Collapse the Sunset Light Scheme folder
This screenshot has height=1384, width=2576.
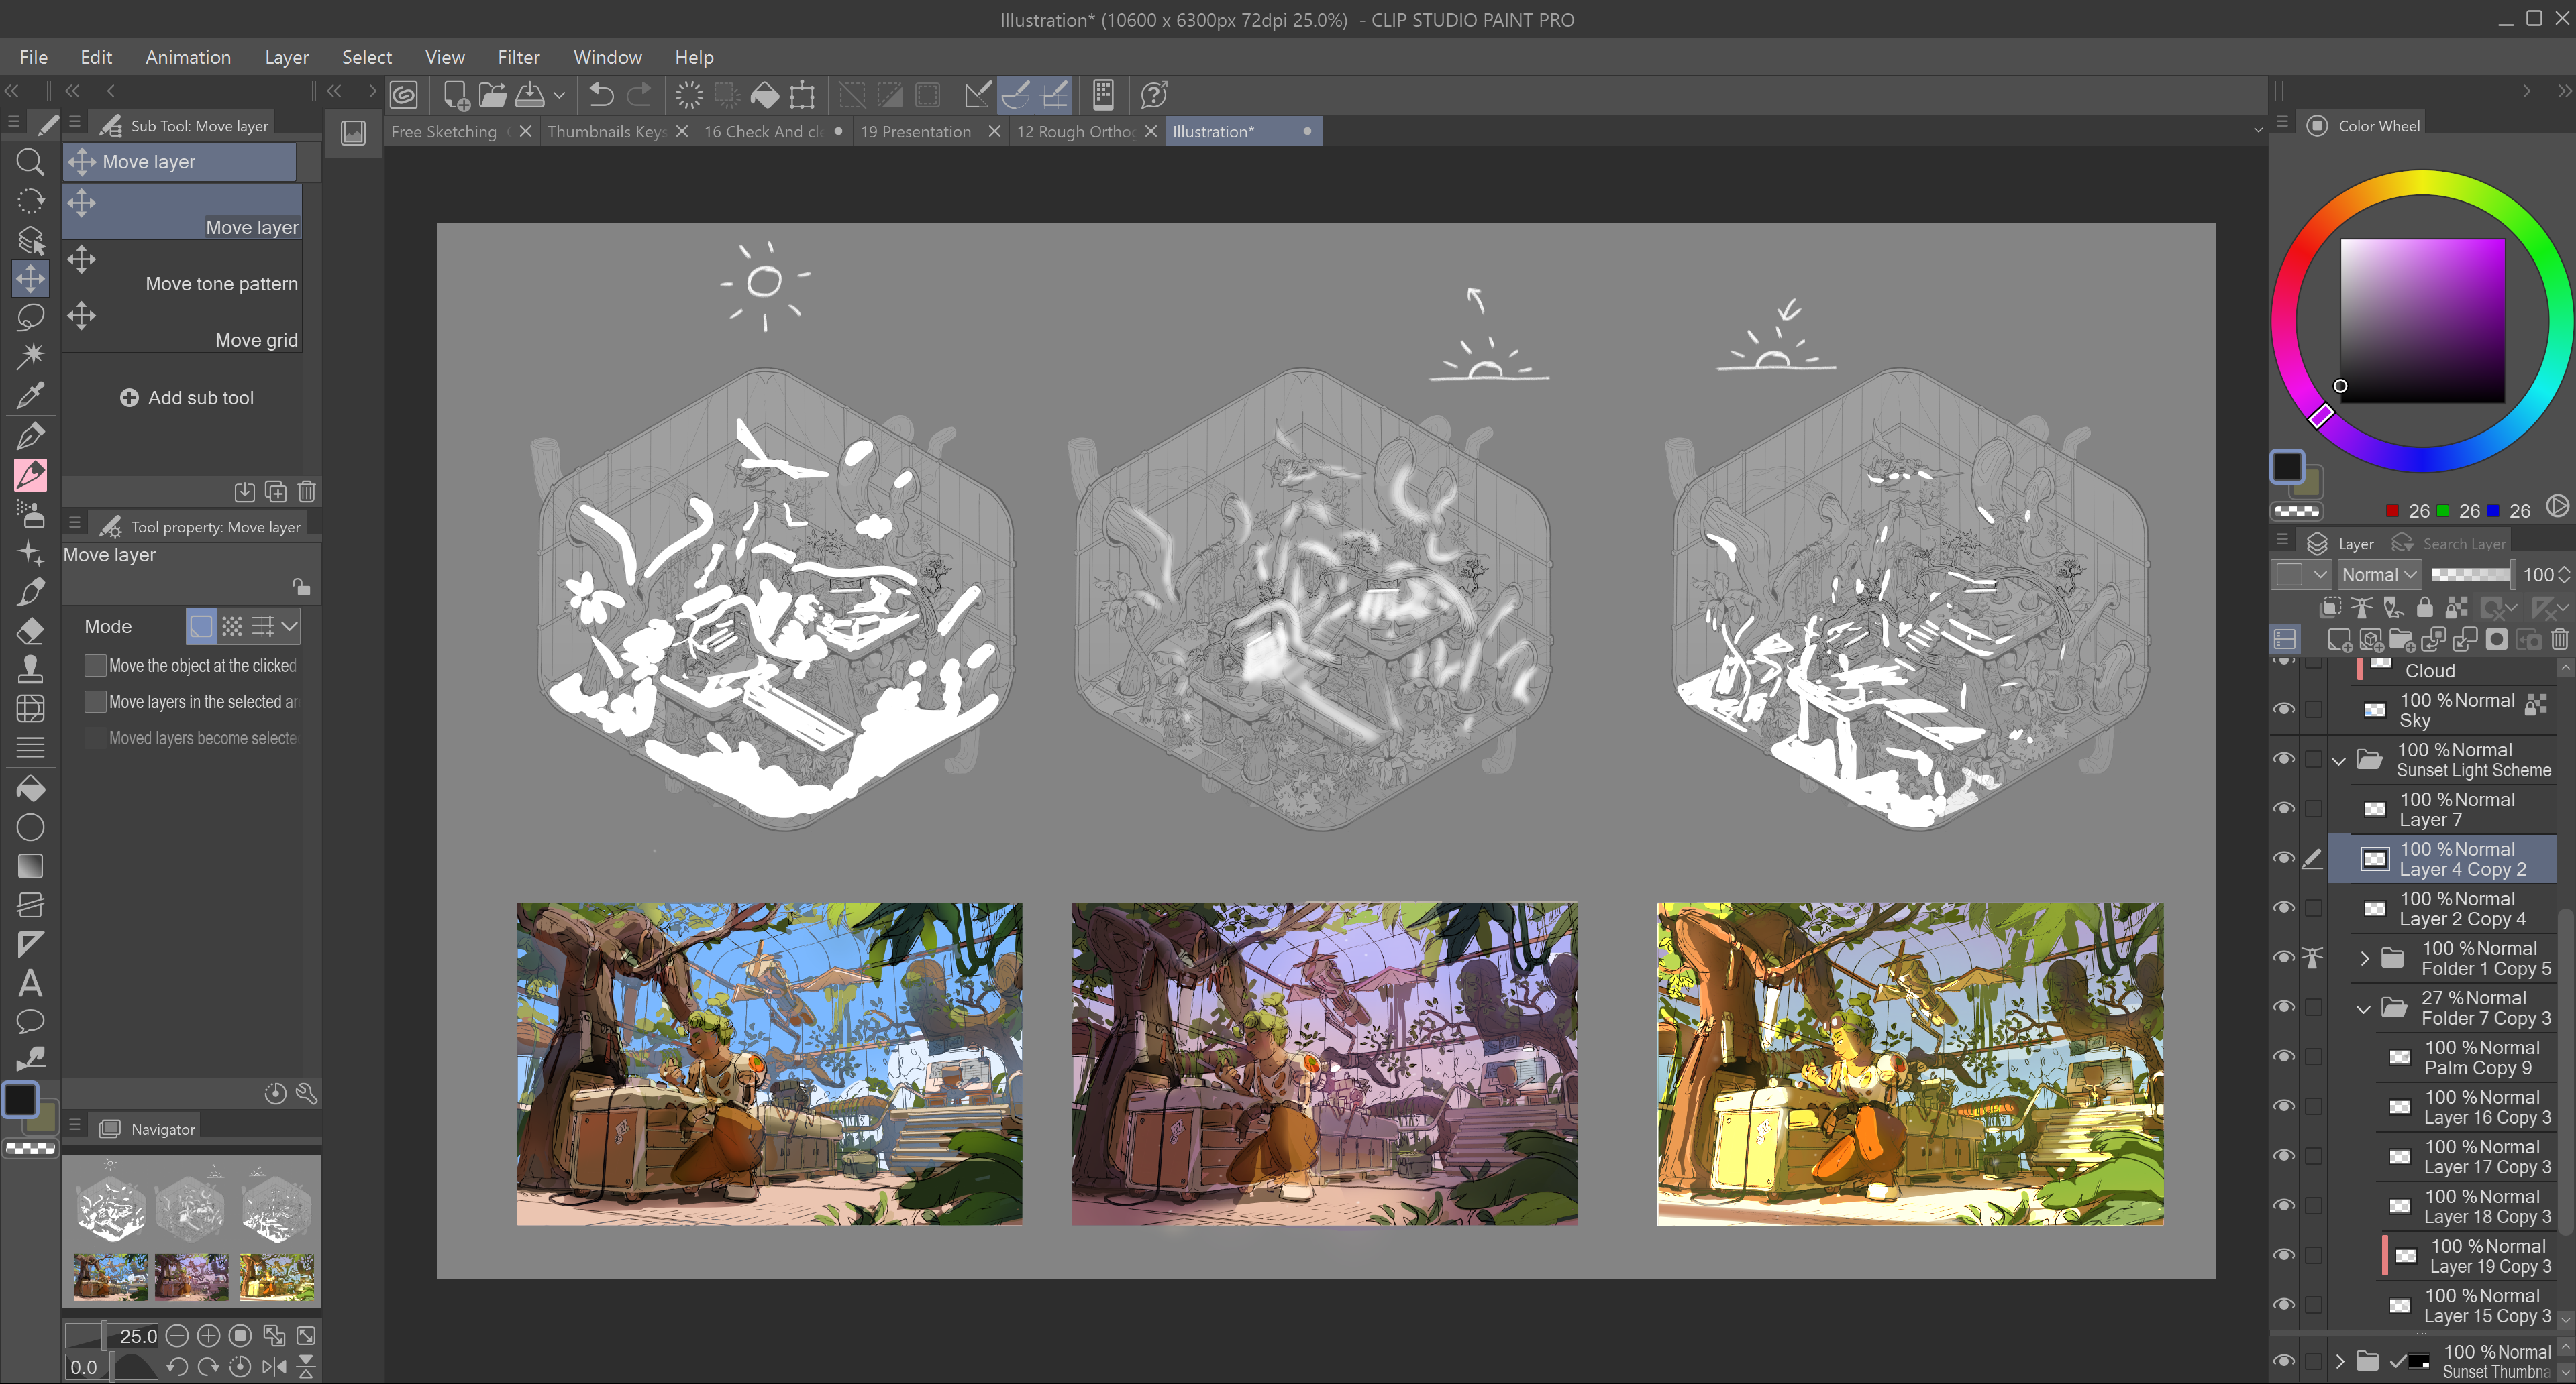coord(2338,760)
